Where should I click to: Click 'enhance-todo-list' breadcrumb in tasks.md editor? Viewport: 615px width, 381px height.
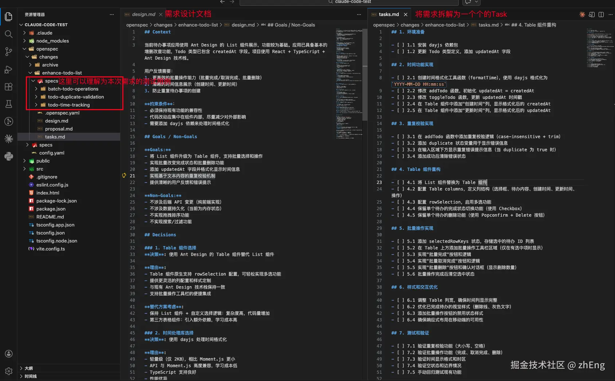[445, 25]
